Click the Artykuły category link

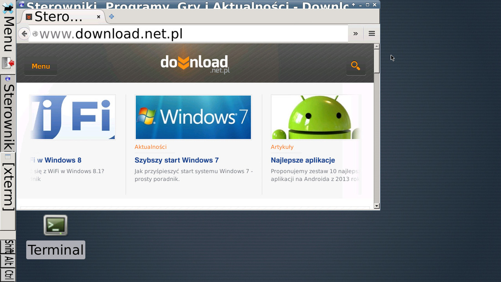point(282,147)
